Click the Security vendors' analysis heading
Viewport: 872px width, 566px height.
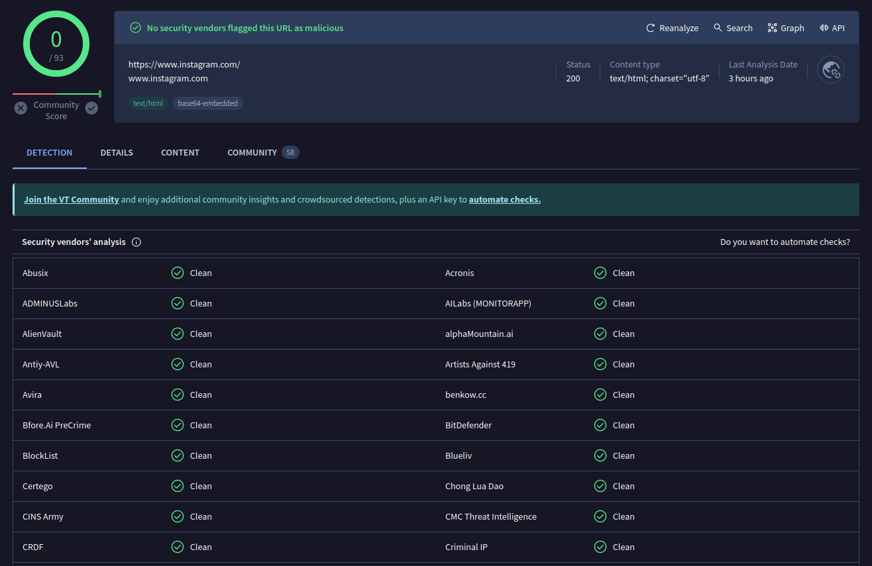click(x=74, y=242)
